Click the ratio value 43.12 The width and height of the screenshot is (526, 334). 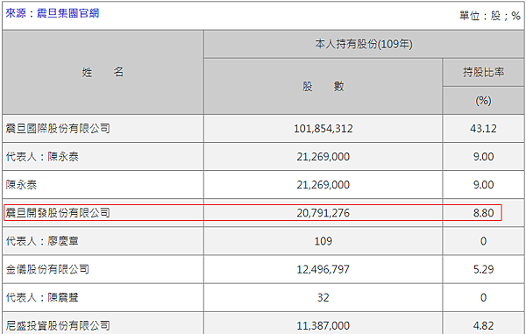(483, 129)
